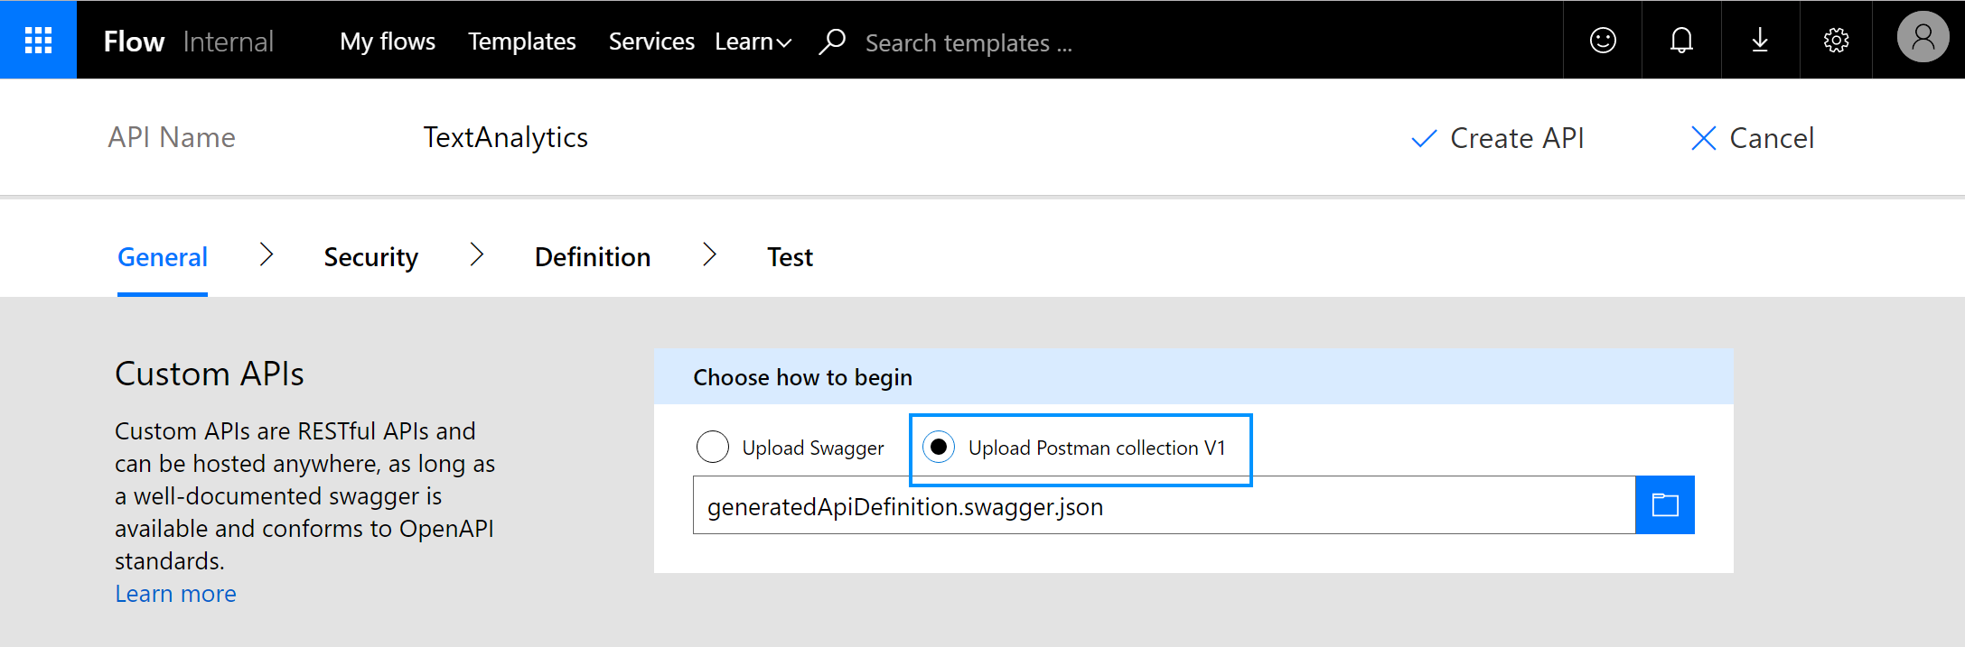Click the chevron before Test step
Image resolution: width=1965 pixels, height=647 pixels.
pyautogui.click(x=709, y=255)
